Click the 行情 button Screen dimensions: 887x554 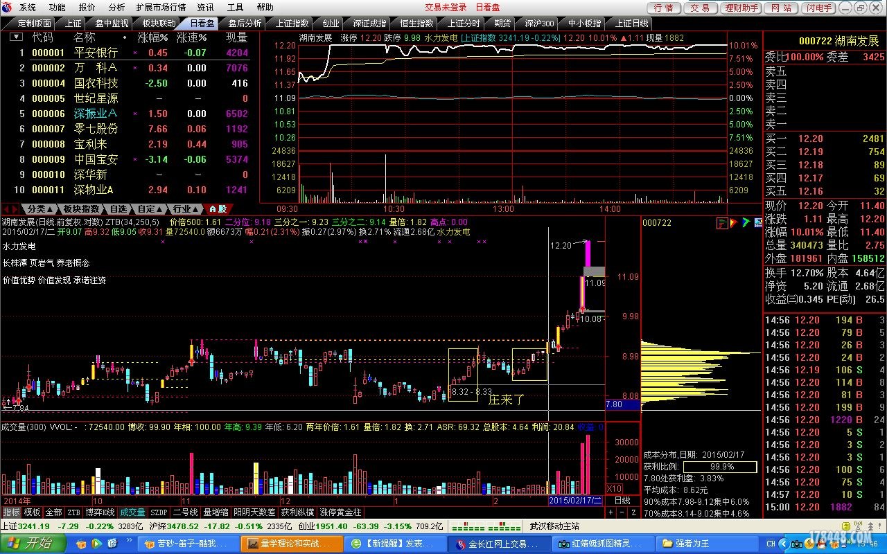click(x=664, y=8)
